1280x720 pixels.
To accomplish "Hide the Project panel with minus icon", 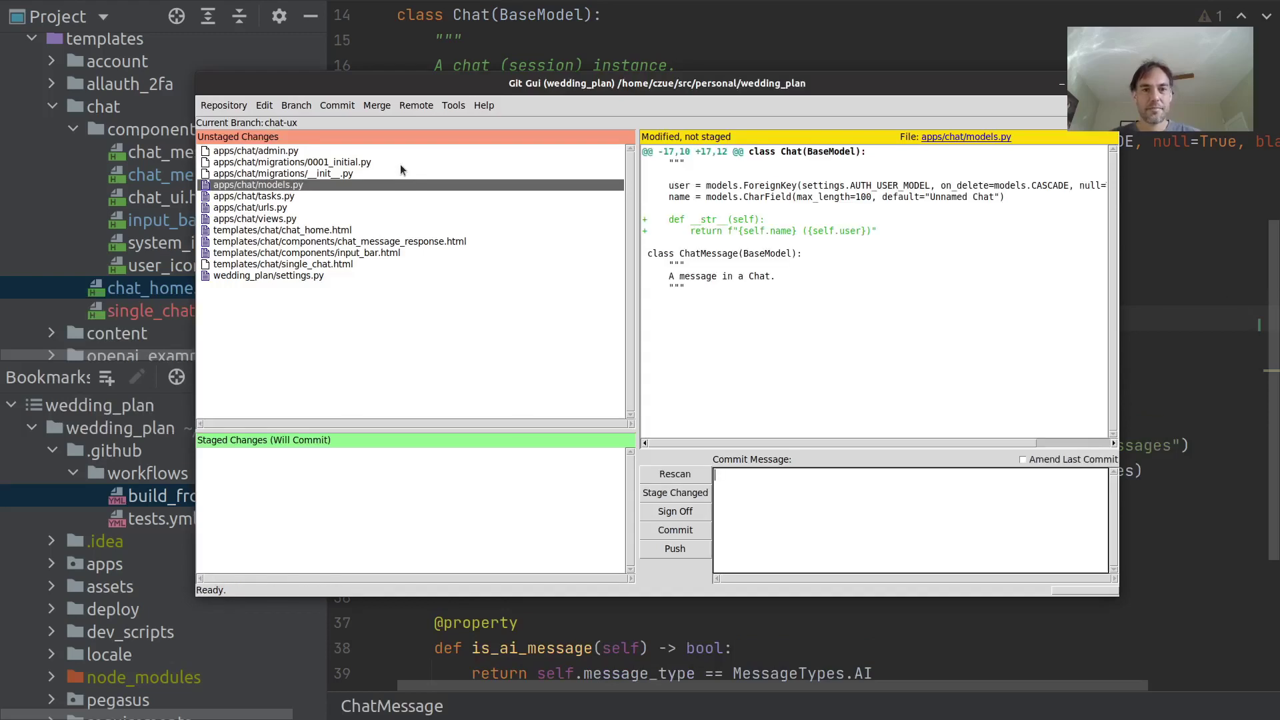I will (x=310, y=16).
